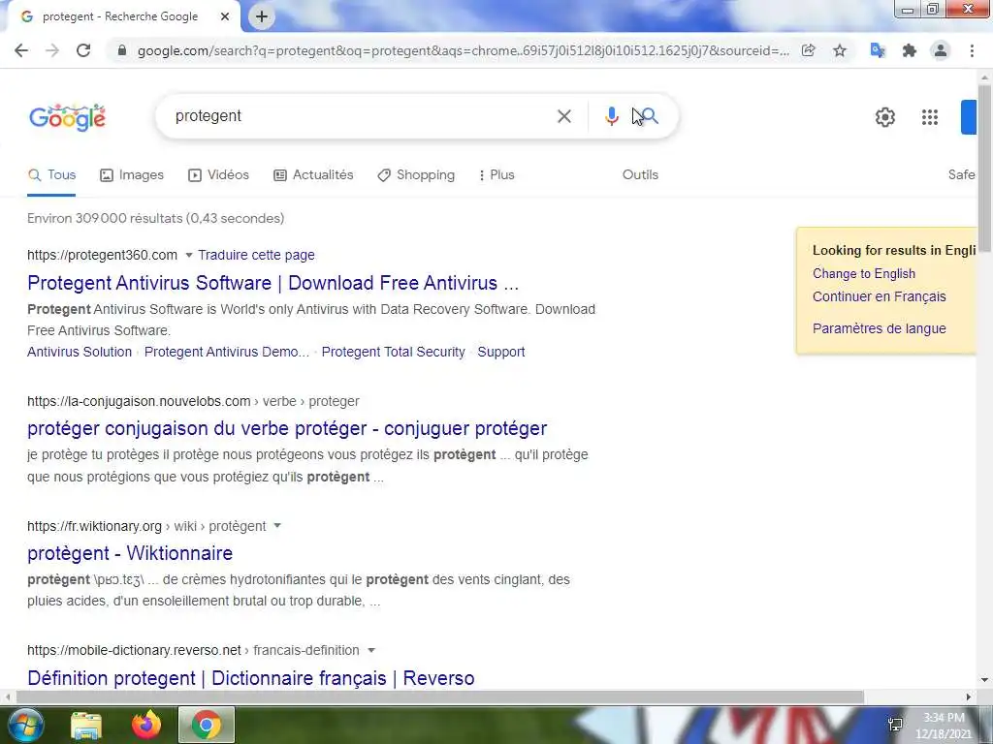
Task: Open the dropdown arrow beside protegent360.com
Action: coord(188,256)
